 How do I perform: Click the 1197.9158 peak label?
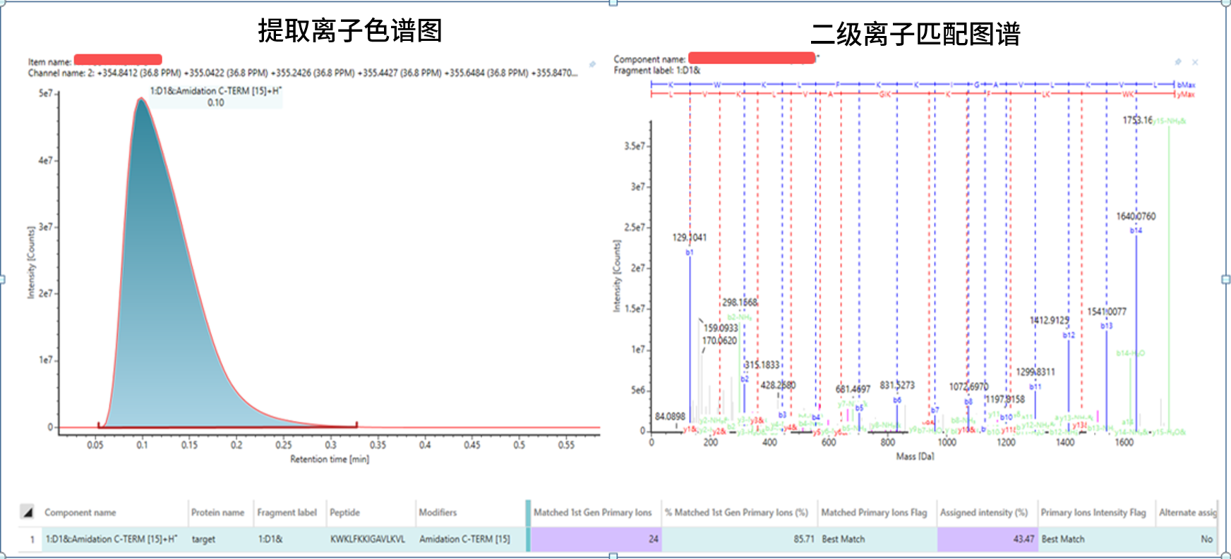(x=1005, y=399)
